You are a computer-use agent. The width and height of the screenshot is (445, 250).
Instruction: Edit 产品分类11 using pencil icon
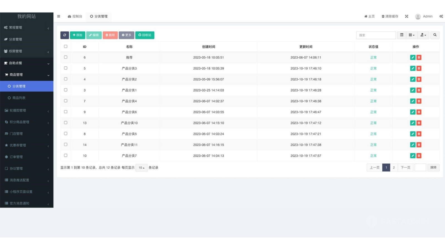click(x=413, y=145)
